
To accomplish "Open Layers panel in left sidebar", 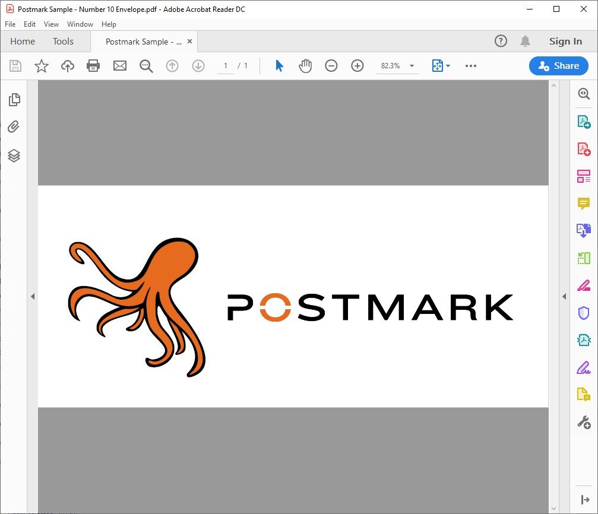I will pos(14,155).
